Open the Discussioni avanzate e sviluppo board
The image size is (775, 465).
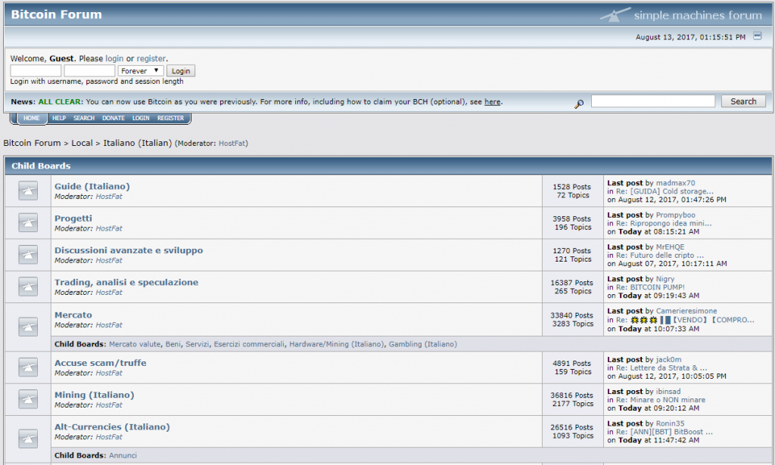pos(129,250)
